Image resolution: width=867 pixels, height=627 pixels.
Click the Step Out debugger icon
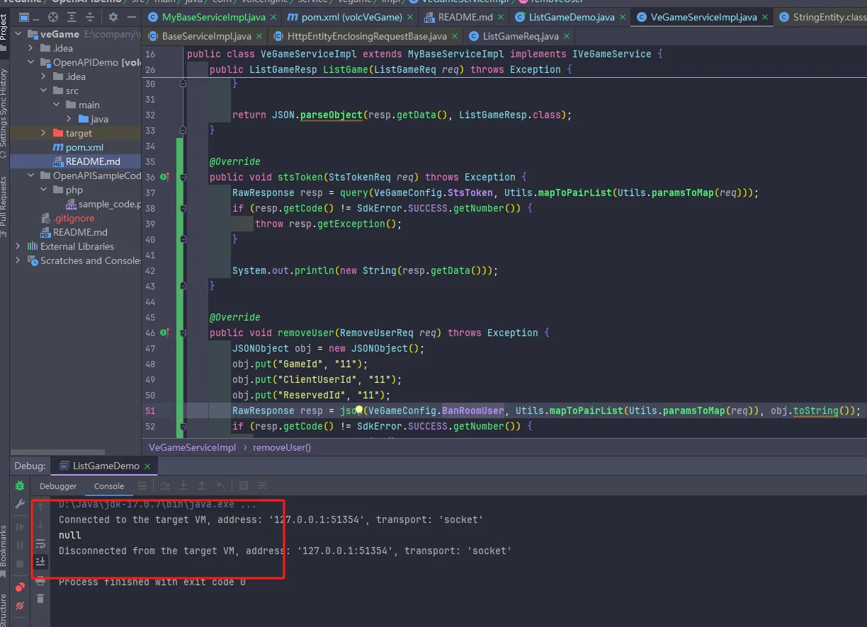[202, 486]
